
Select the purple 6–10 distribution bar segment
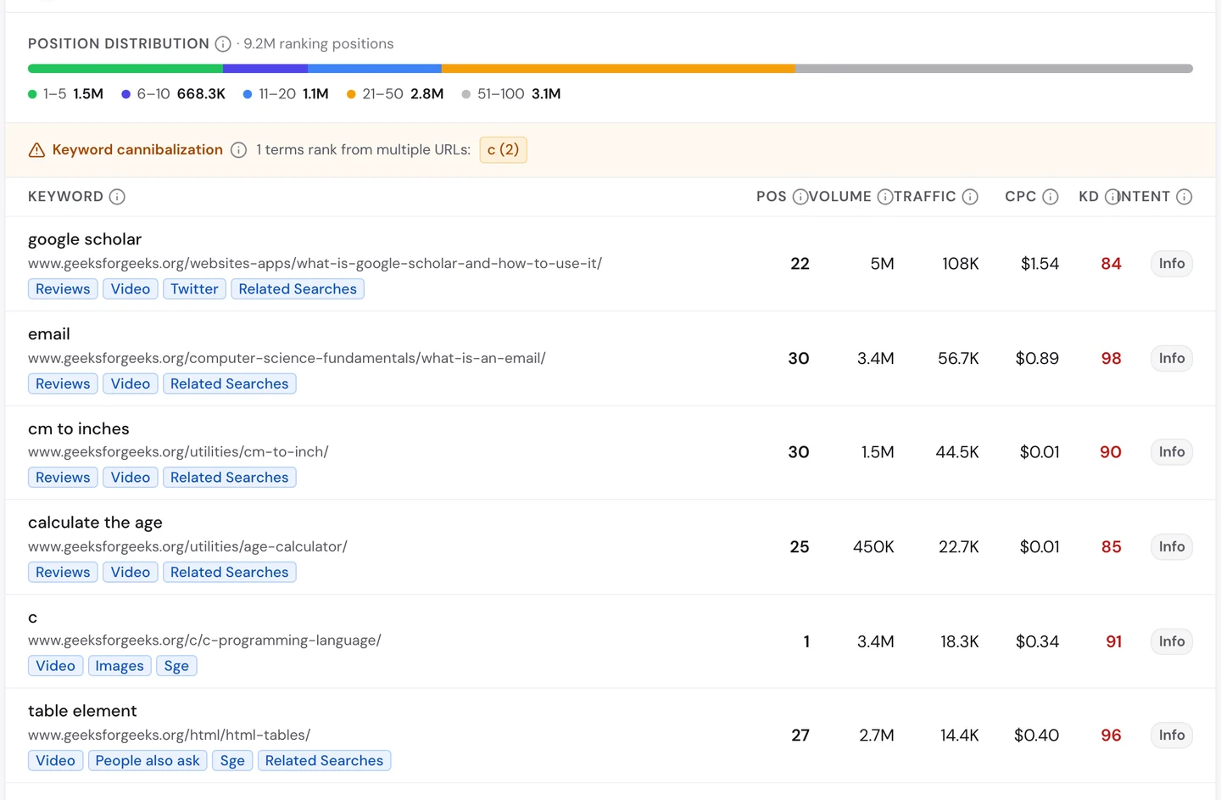click(x=265, y=69)
